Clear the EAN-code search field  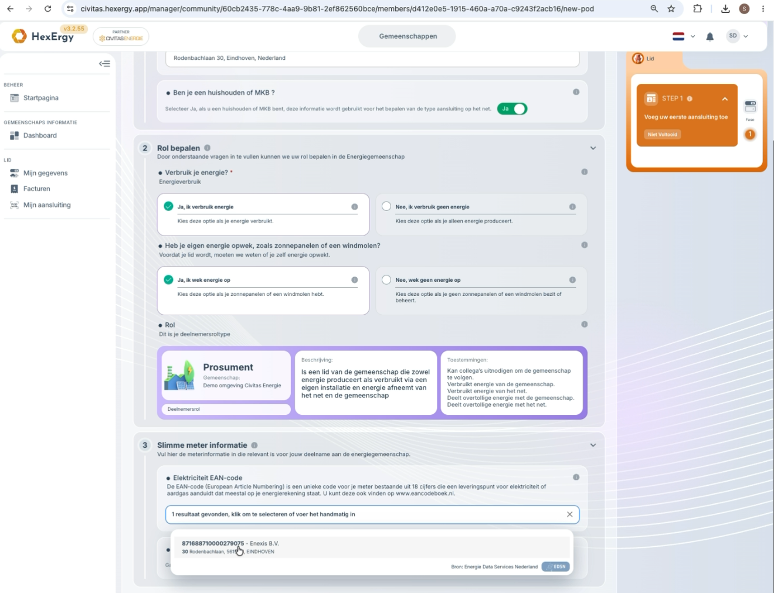tap(569, 514)
